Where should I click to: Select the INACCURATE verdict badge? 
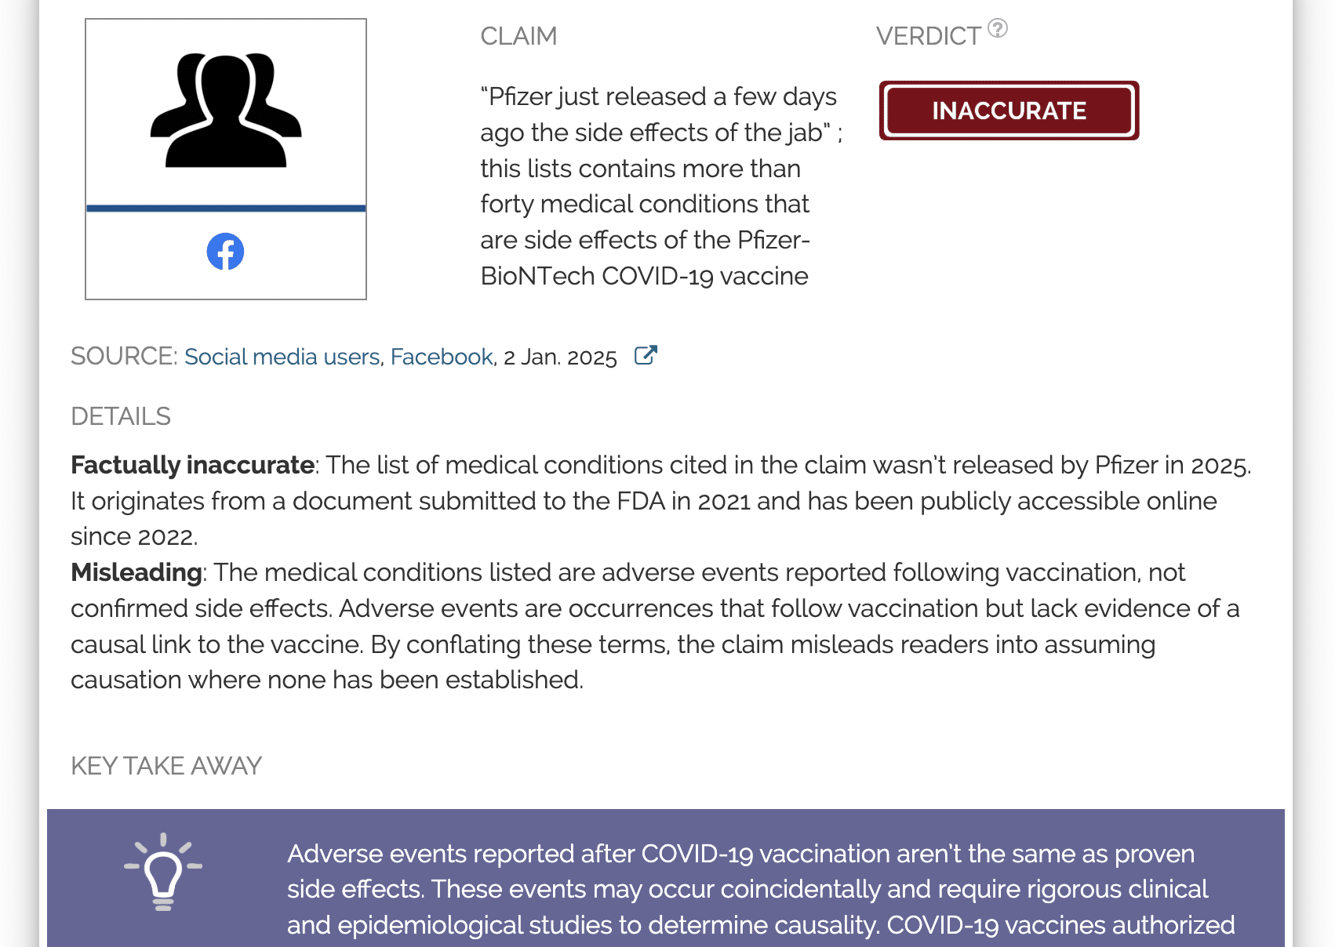(1009, 111)
